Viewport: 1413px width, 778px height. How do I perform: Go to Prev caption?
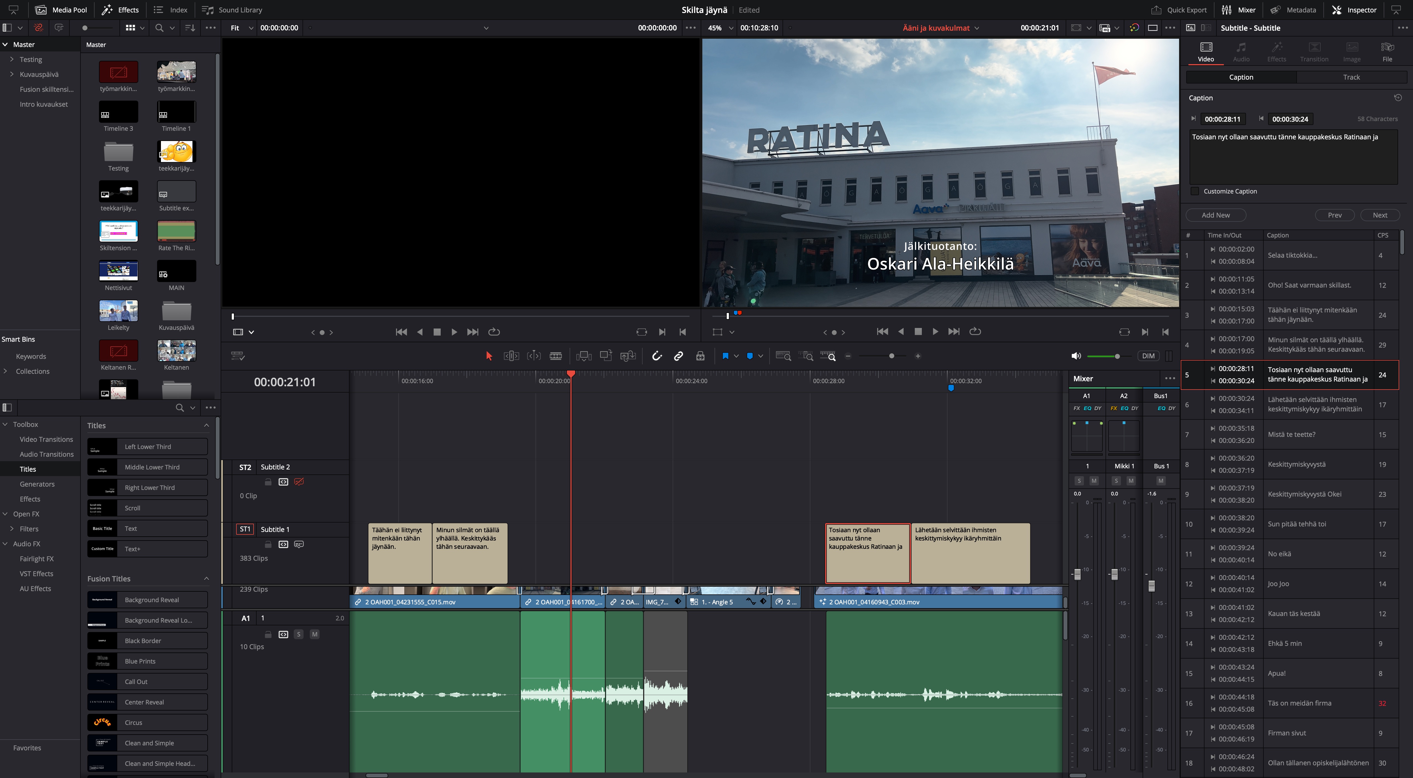pyautogui.click(x=1334, y=215)
